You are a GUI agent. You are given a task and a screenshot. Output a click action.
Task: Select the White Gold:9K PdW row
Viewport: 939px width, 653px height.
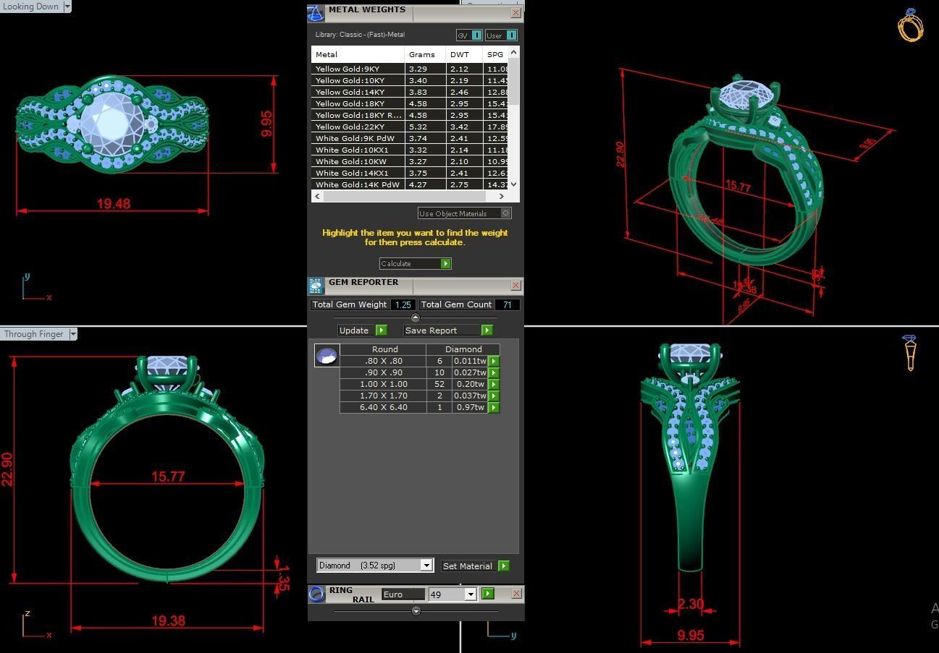(x=410, y=138)
